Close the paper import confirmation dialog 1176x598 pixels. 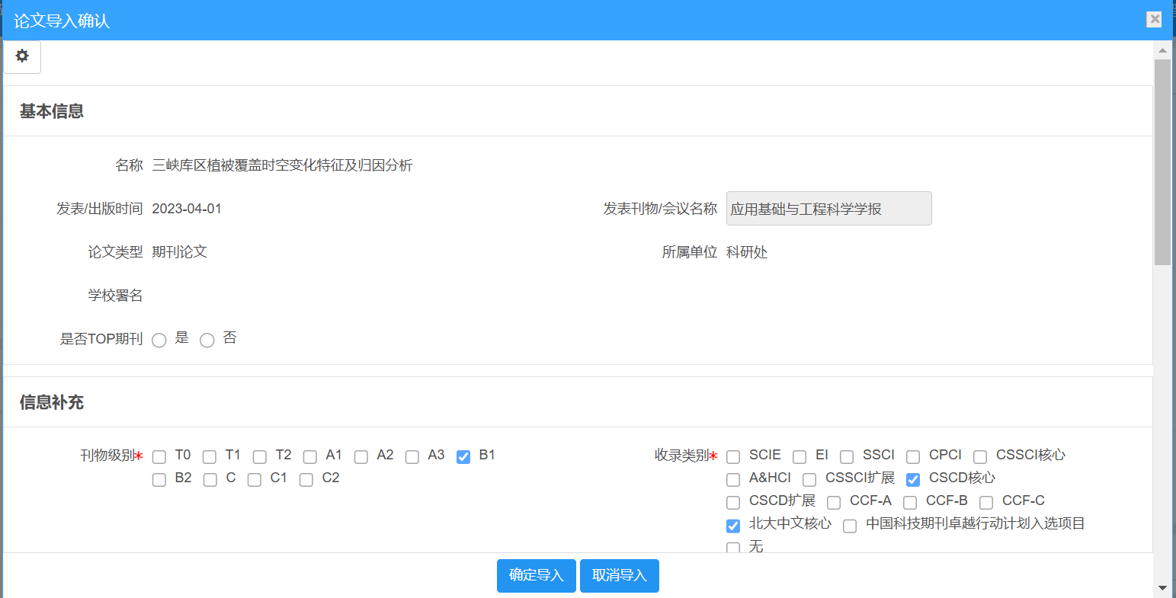1155,20
